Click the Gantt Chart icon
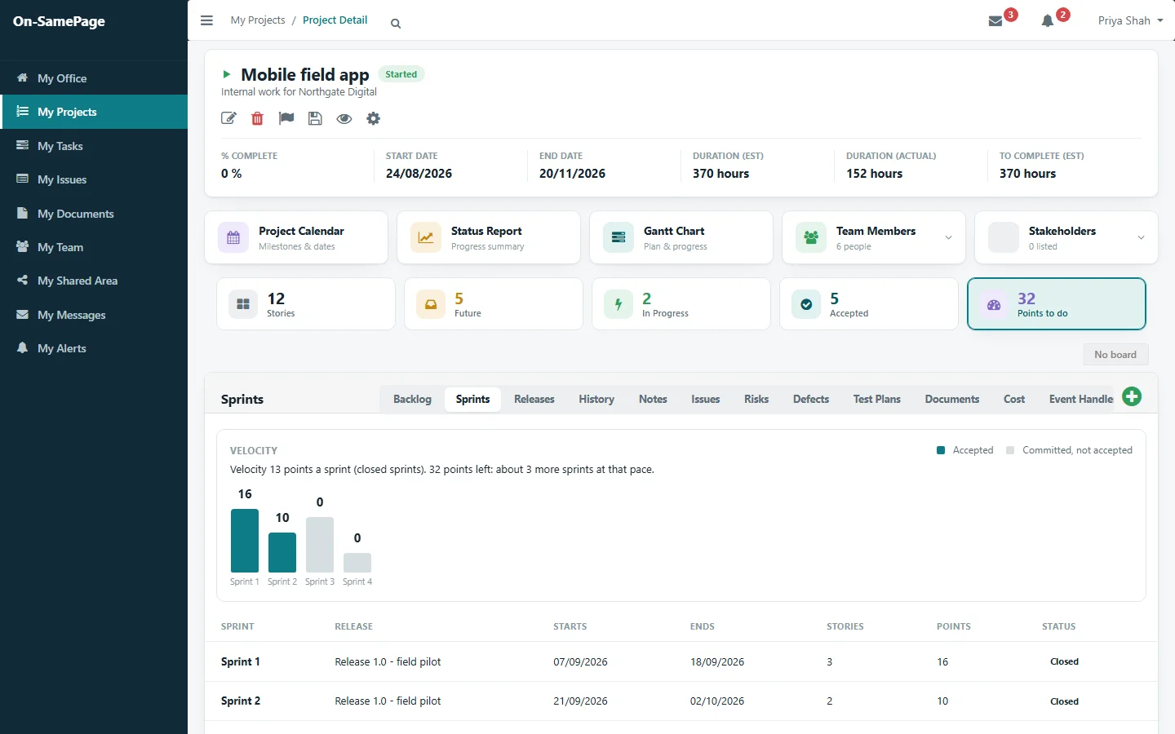This screenshot has height=734, width=1175. tap(619, 237)
